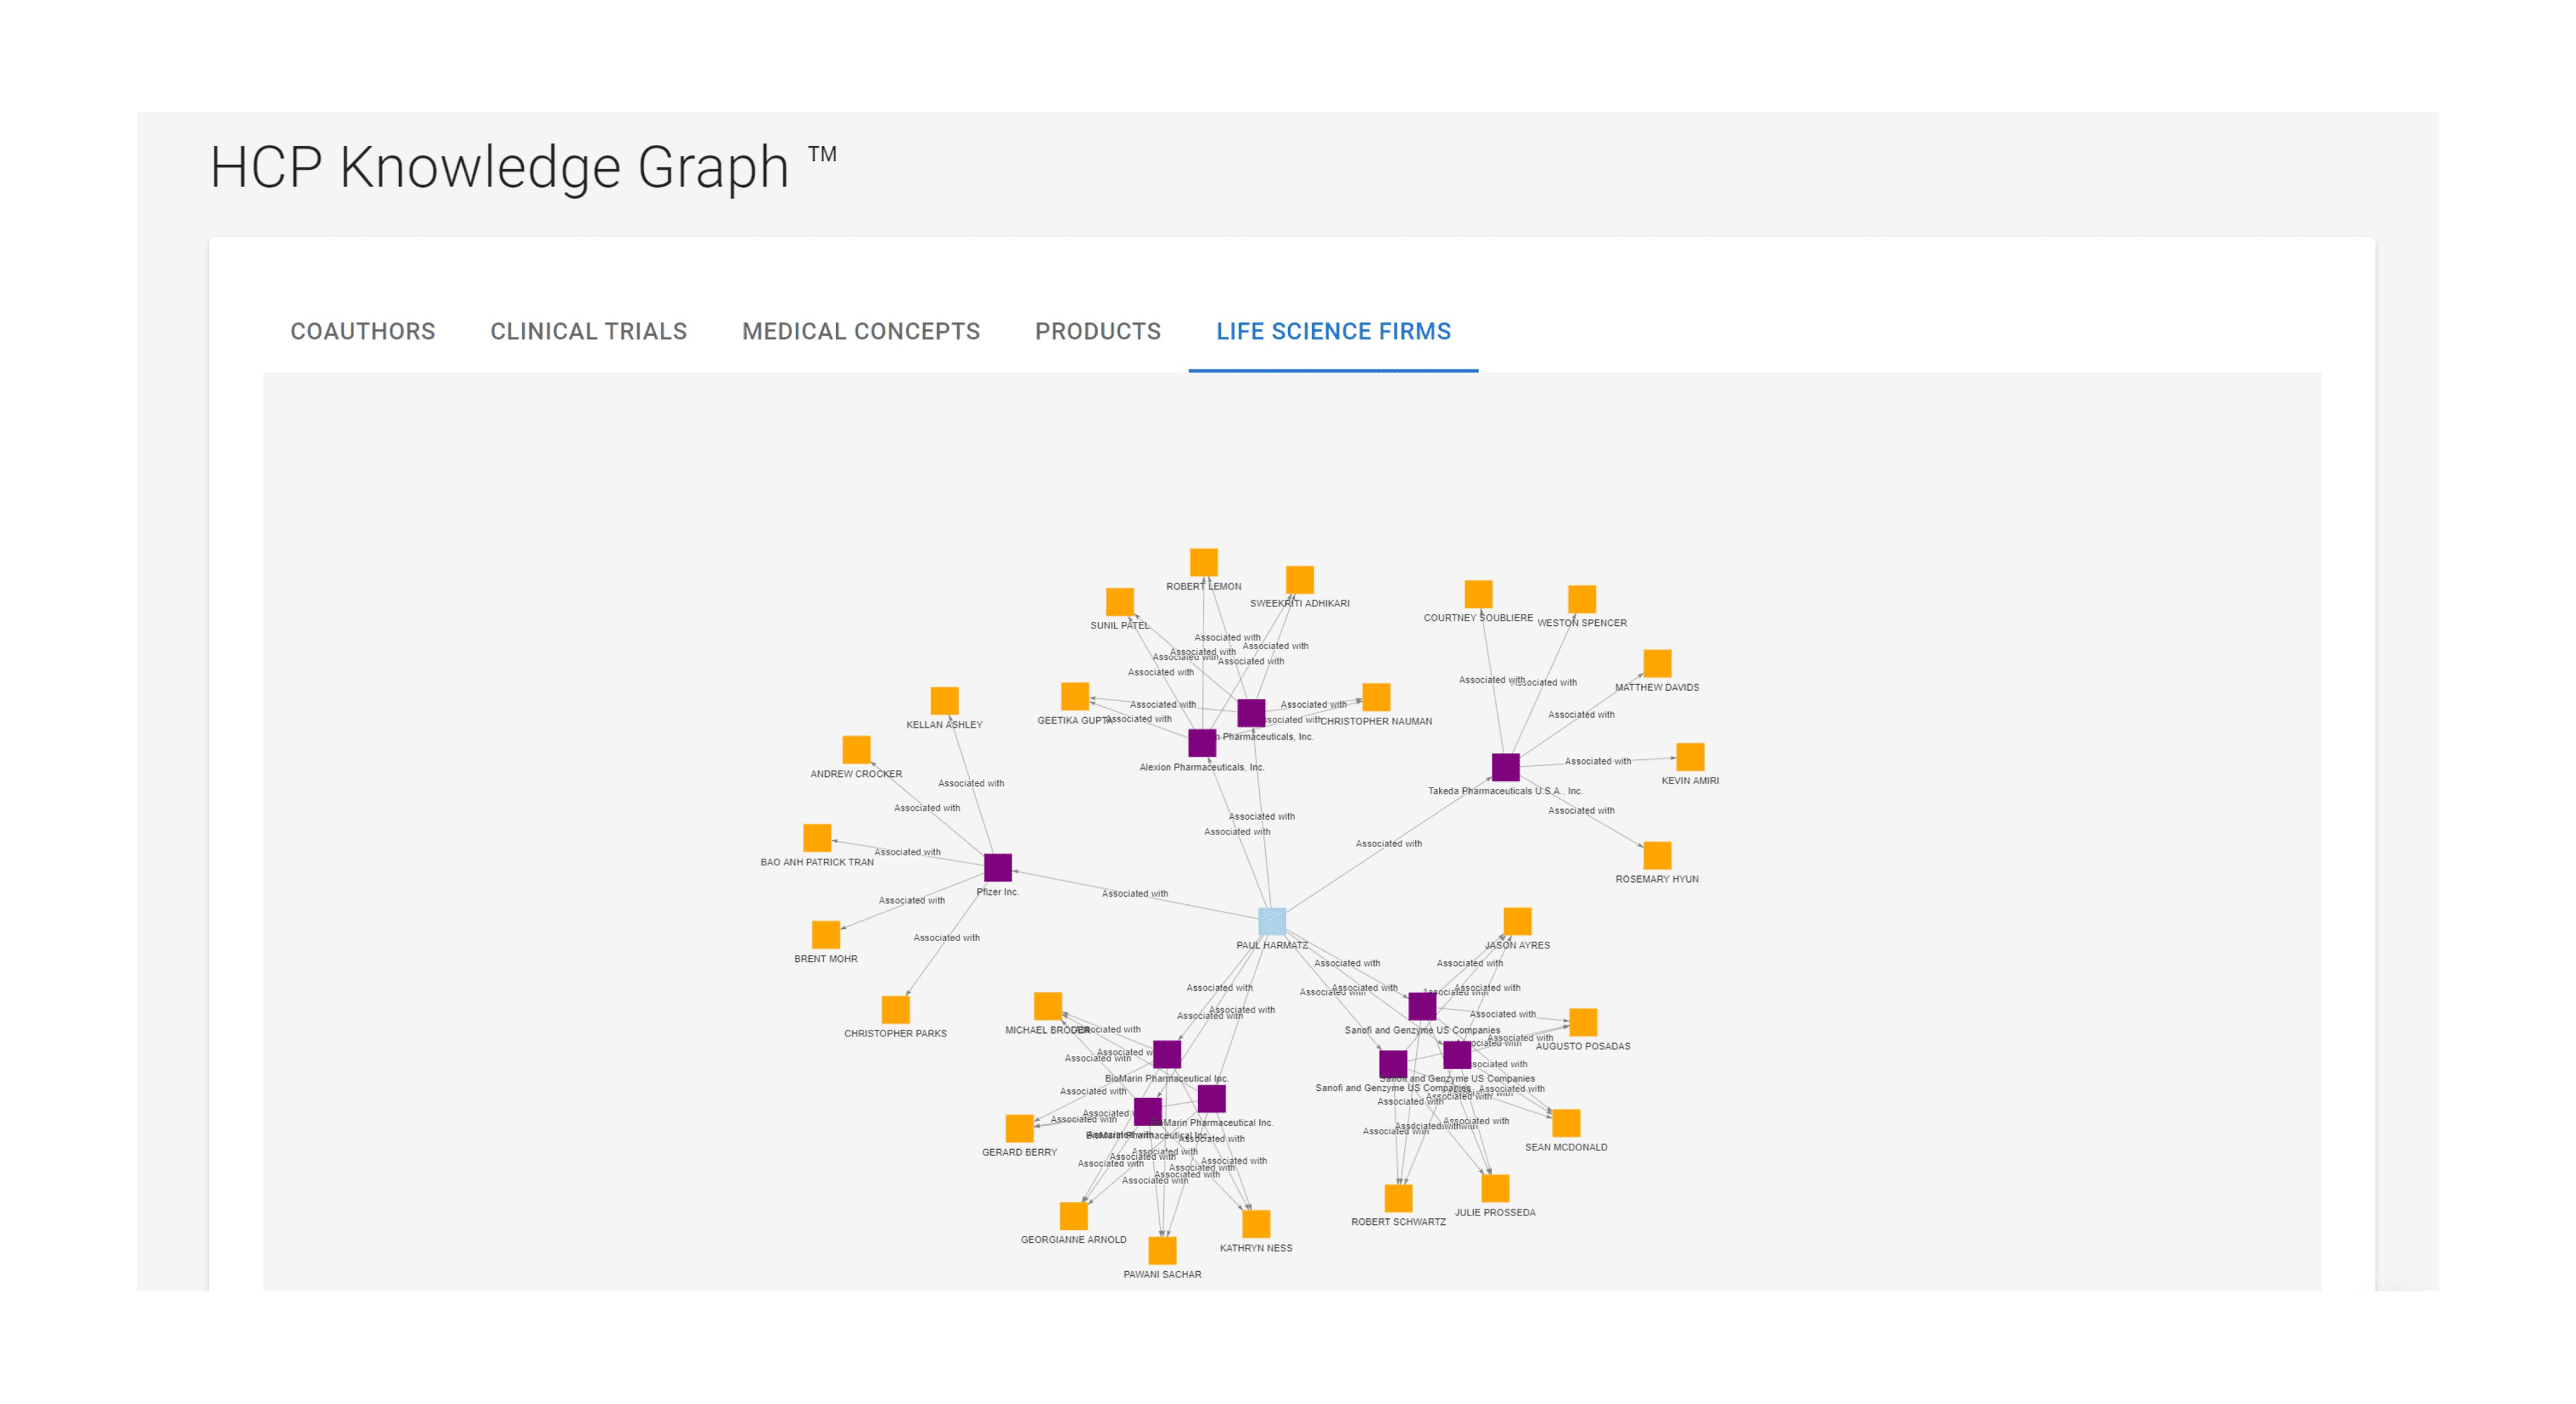Click the Rosemary Hyun node

pos(1657,855)
